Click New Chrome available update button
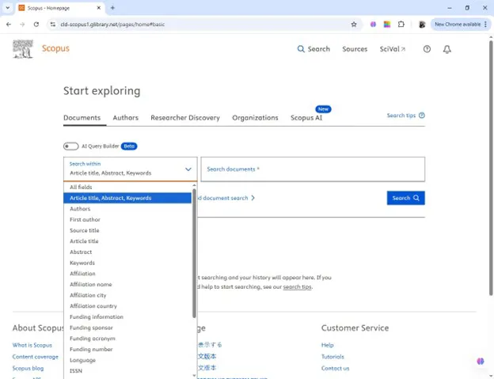 click(x=460, y=25)
